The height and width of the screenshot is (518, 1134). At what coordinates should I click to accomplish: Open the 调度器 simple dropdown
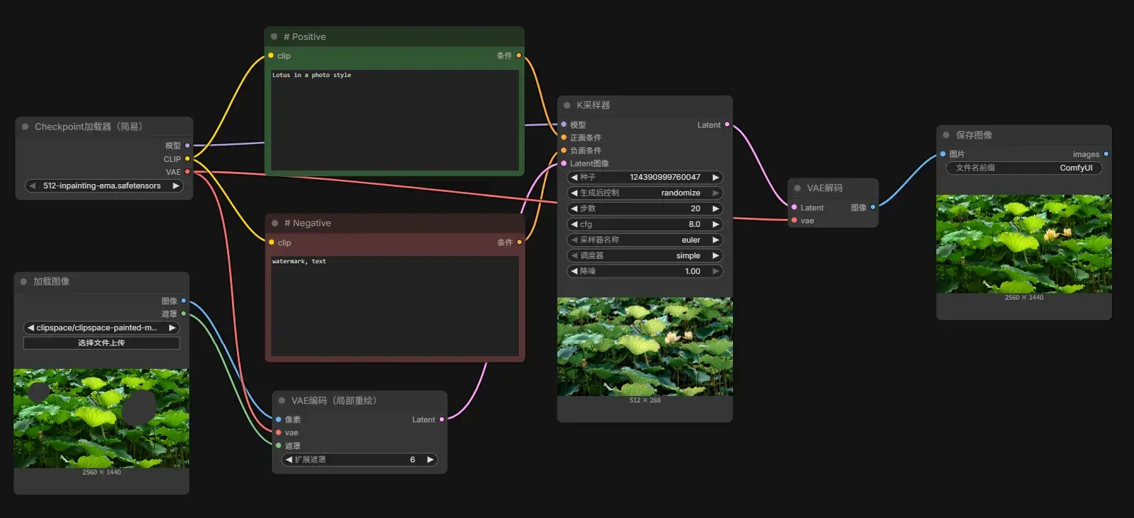(645, 255)
